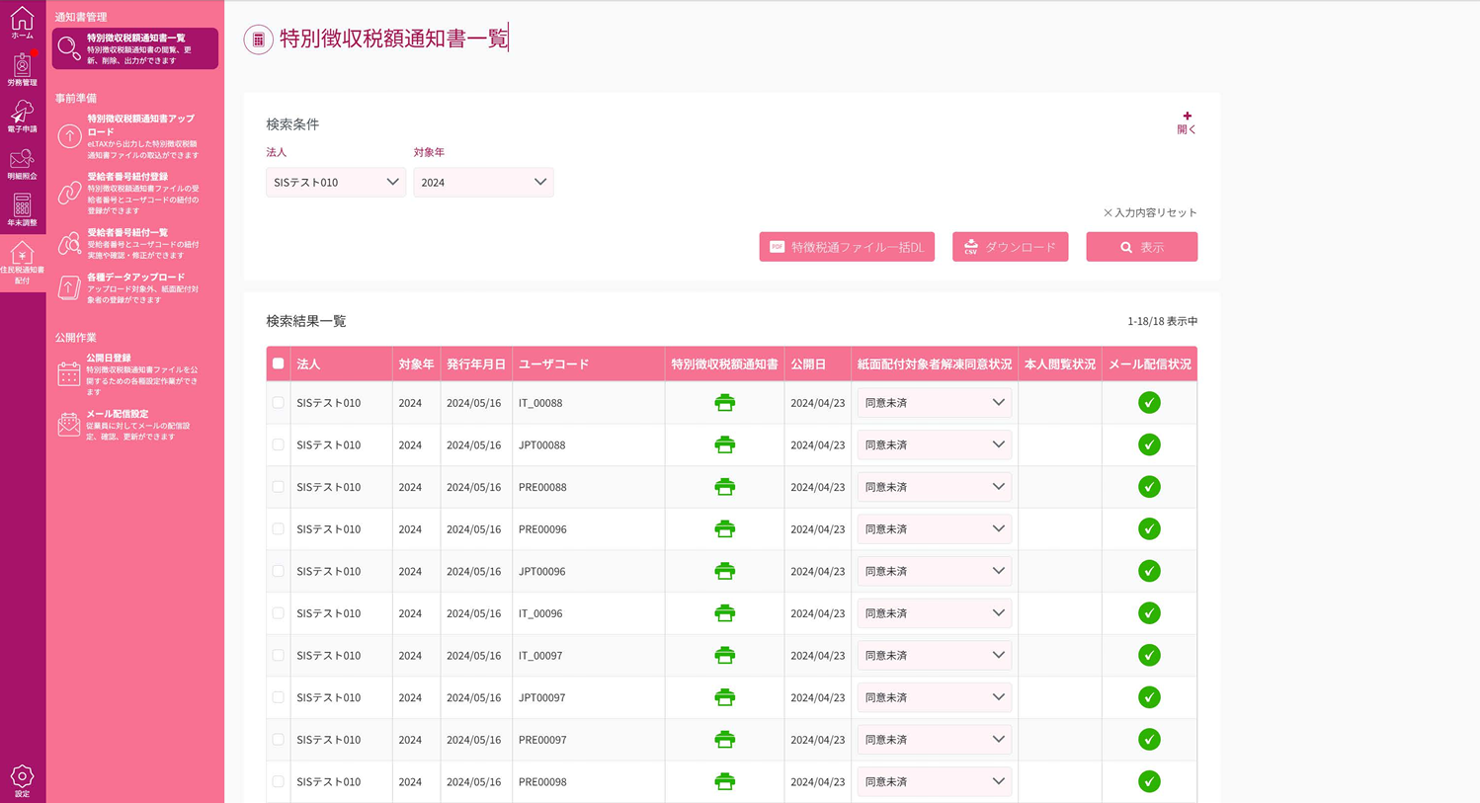Image resolution: width=1480 pixels, height=803 pixels.
Task: Expand 同意未済 dropdown for JPT00088 row
Action: pos(934,445)
